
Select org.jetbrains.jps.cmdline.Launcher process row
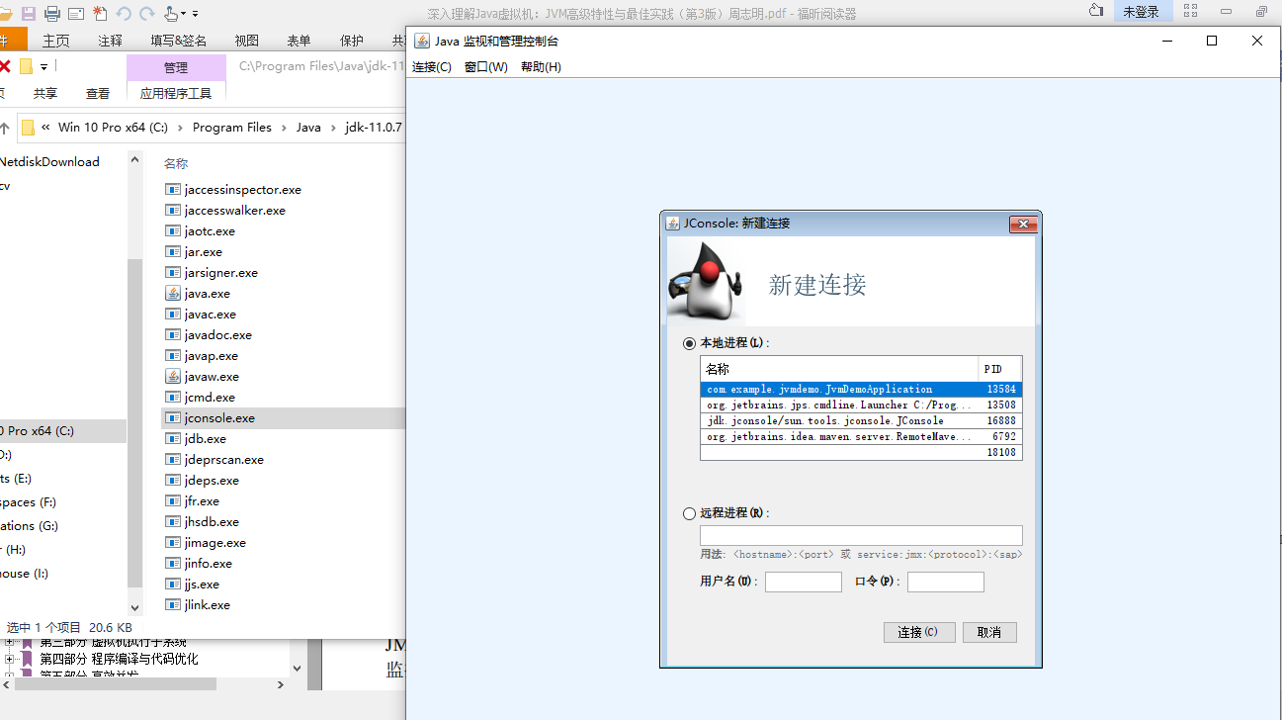861,405
